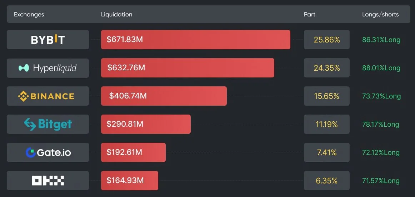Click the $406.74M Binance bar
The image size is (415, 197).
pos(164,96)
